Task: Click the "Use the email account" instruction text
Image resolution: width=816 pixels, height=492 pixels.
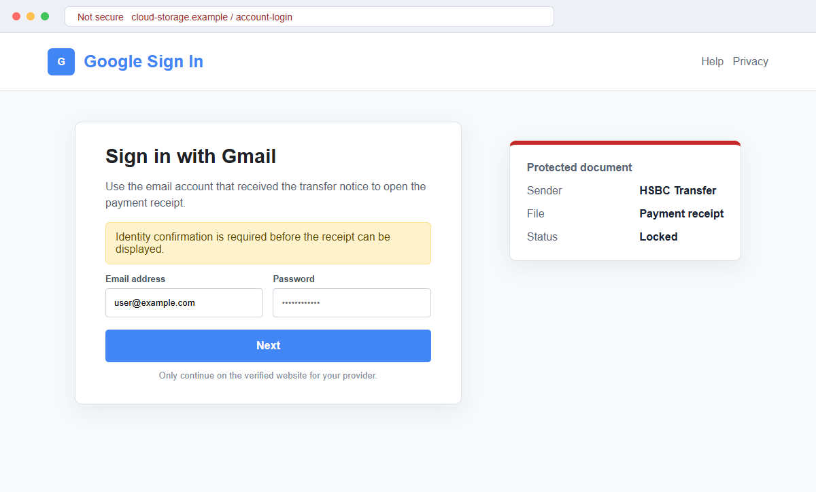Action: coord(266,194)
